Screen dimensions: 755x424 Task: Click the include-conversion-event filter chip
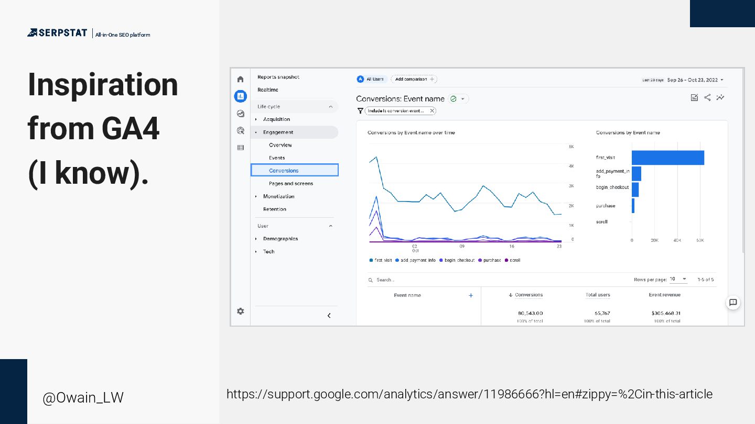(x=401, y=111)
